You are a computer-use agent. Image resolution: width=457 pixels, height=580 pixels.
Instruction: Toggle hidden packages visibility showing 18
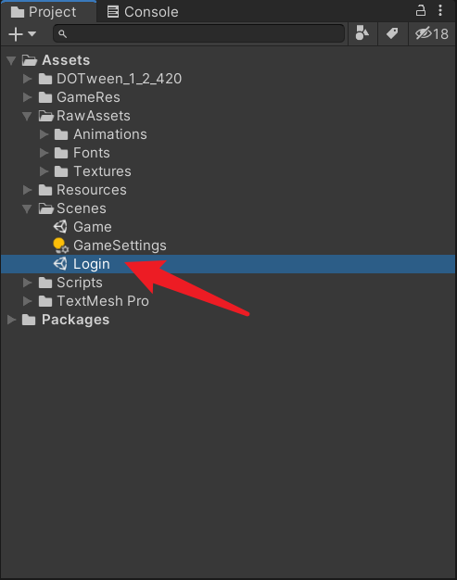tap(432, 33)
